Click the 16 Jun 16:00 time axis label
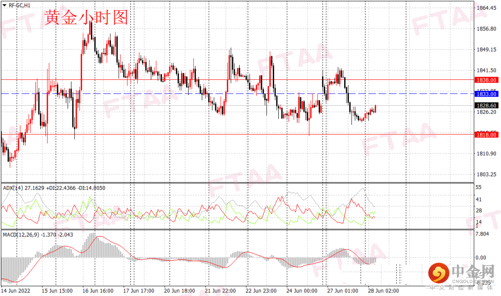The width and height of the screenshot is (501, 296). tap(98, 291)
